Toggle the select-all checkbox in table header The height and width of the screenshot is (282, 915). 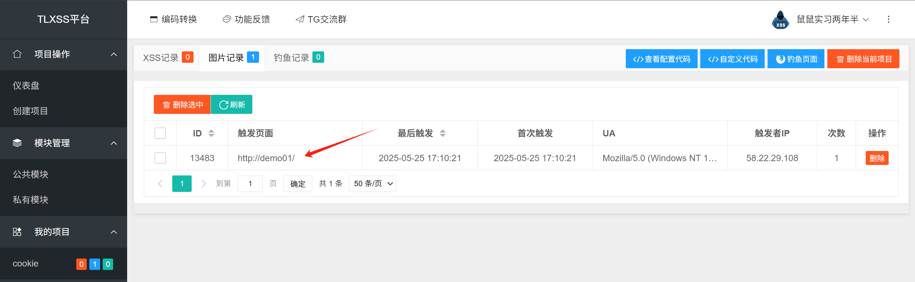(x=160, y=133)
